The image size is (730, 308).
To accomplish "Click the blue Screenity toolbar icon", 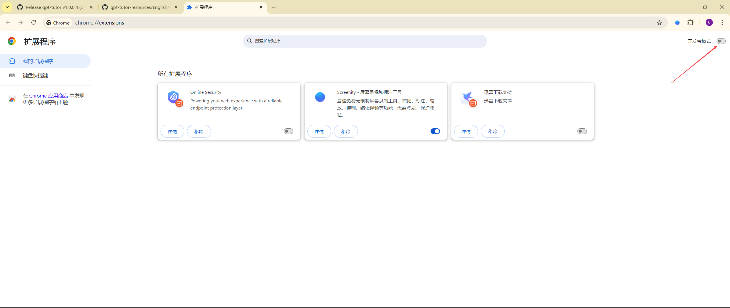I will click(677, 23).
